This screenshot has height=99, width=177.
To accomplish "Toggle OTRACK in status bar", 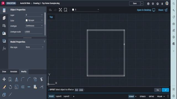I will pyautogui.click(x=143, y=97).
